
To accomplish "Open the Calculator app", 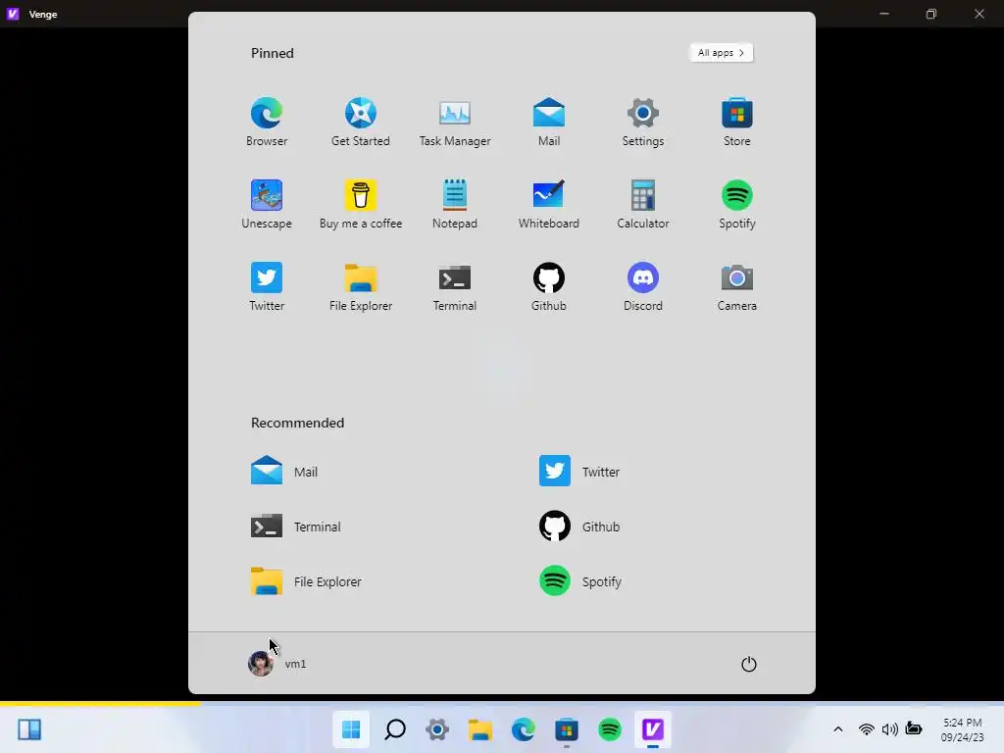I will pyautogui.click(x=643, y=204).
